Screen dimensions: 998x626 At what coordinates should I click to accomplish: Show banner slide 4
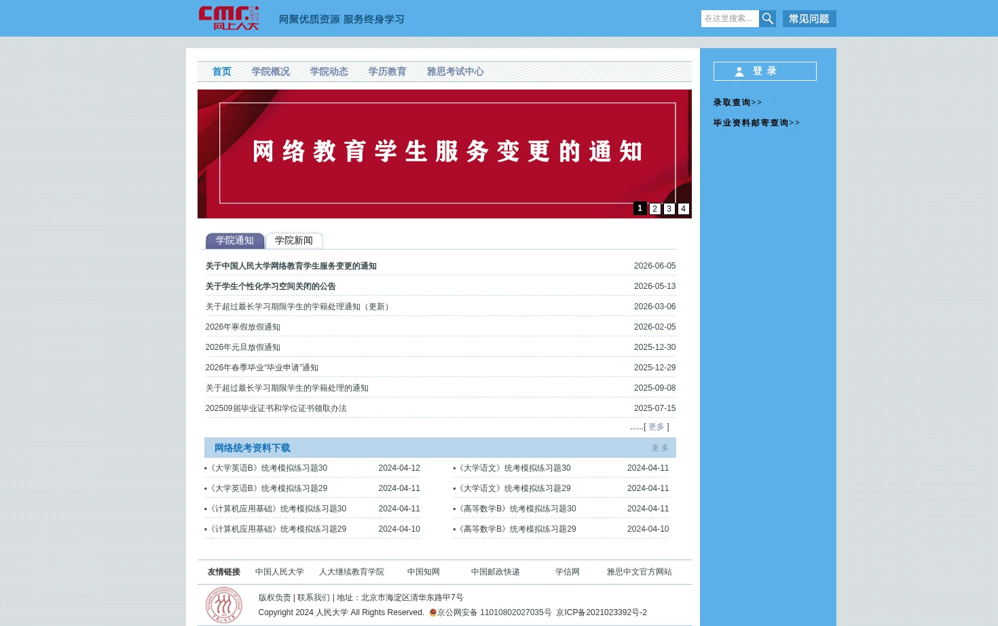pos(683,209)
